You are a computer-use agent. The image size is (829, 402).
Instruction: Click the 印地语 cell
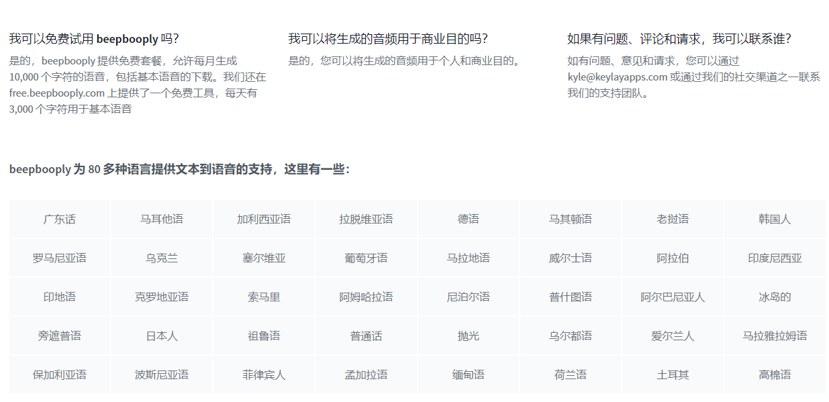(x=60, y=297)
